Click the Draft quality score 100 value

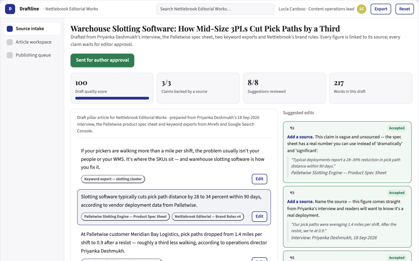tap(81, 83)
